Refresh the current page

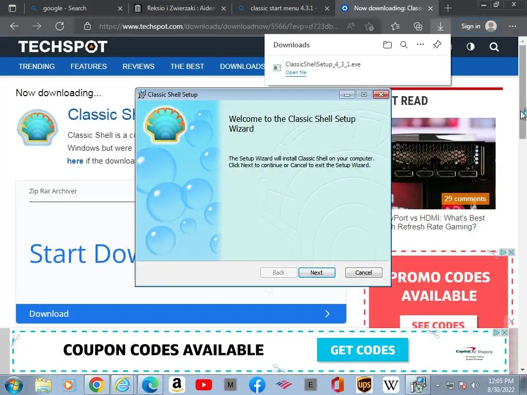click(60, 26)
